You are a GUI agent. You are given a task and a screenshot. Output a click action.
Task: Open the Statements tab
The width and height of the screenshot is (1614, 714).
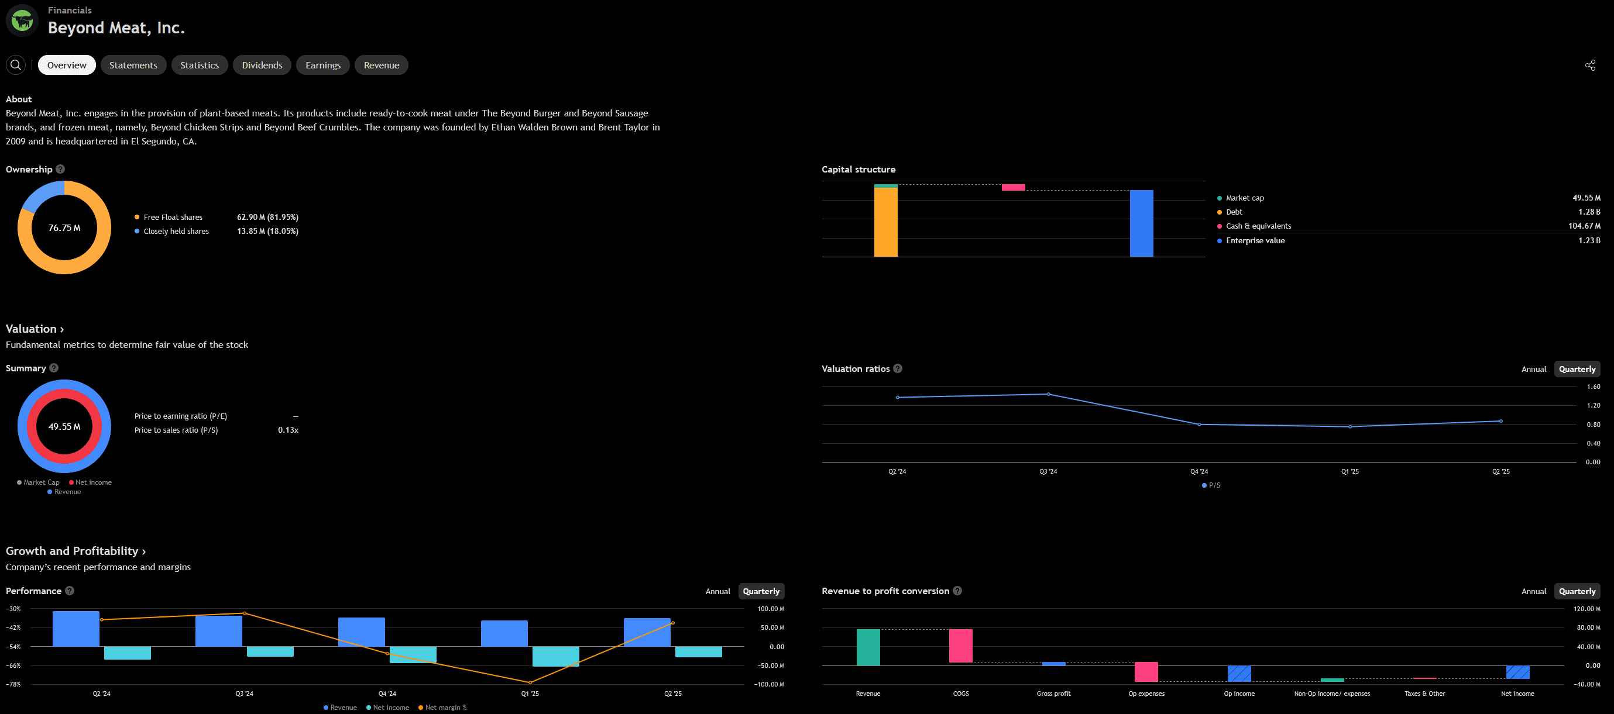(133, 65)
